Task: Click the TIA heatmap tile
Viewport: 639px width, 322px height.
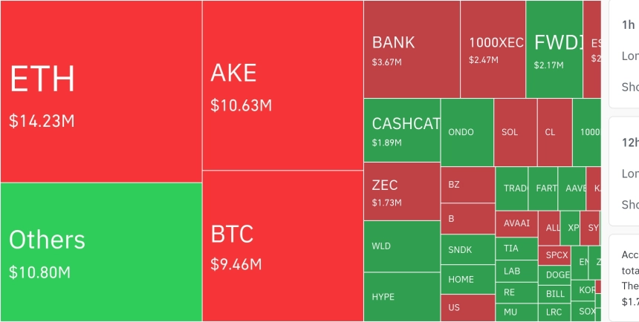Action: pos(516,249)
